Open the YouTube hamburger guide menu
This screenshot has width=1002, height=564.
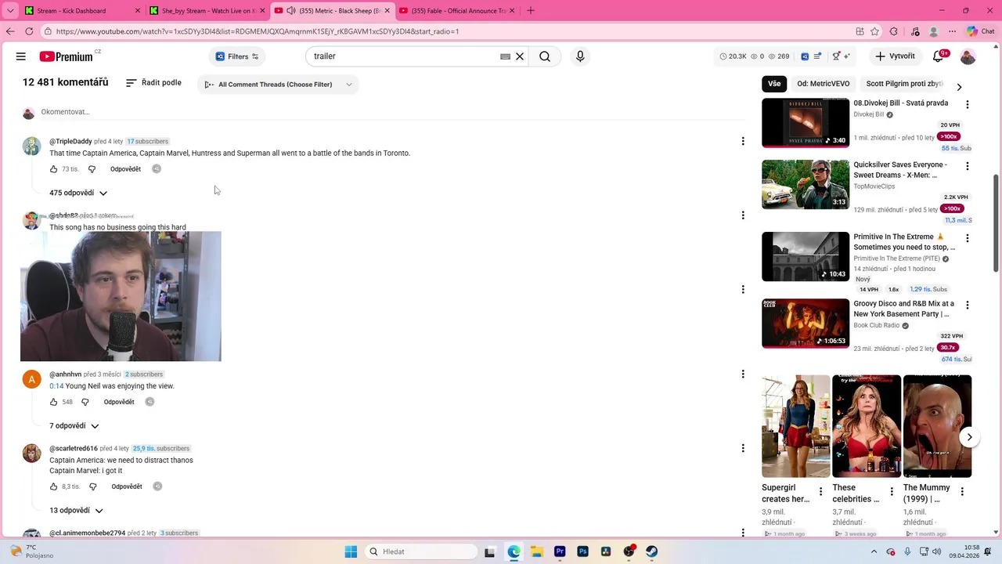click(21, 56)
